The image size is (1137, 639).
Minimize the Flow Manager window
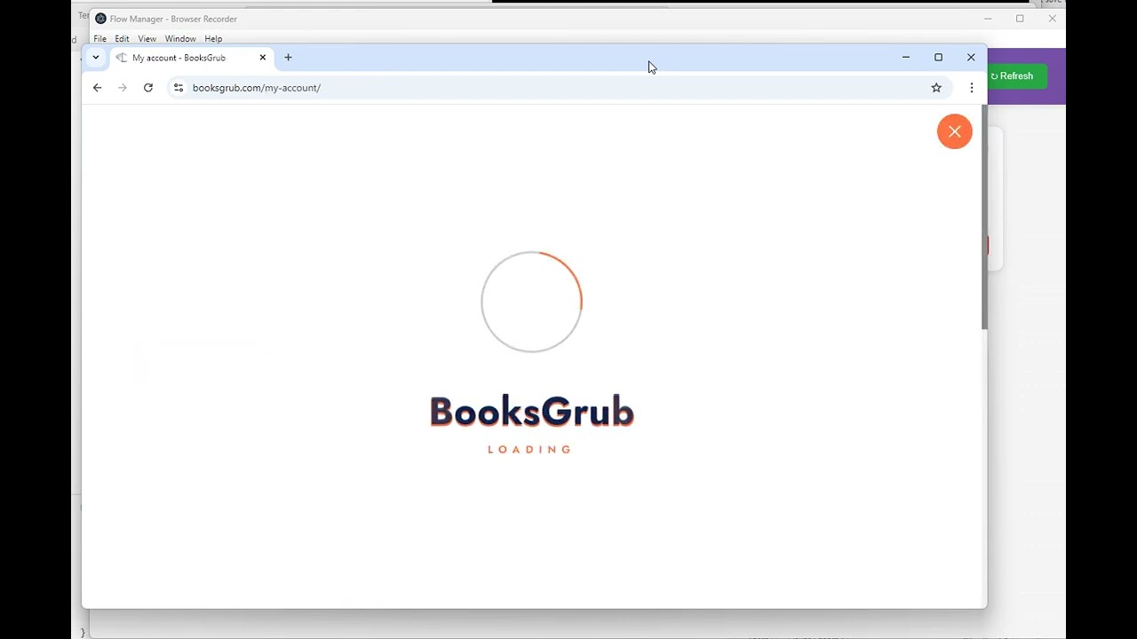988,19
